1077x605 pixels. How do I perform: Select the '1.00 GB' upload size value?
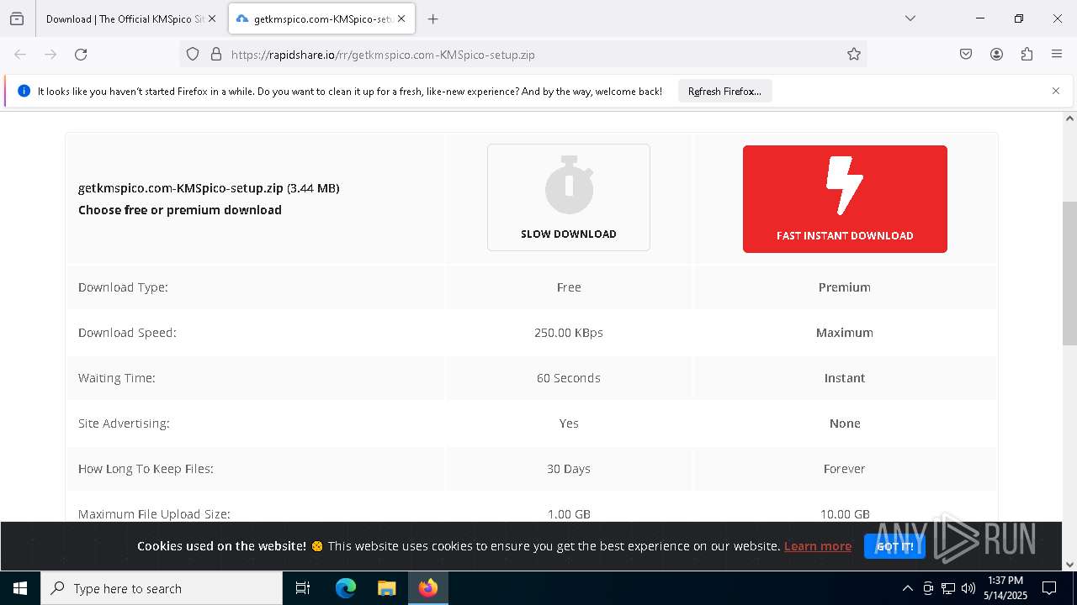click(569, 514)
